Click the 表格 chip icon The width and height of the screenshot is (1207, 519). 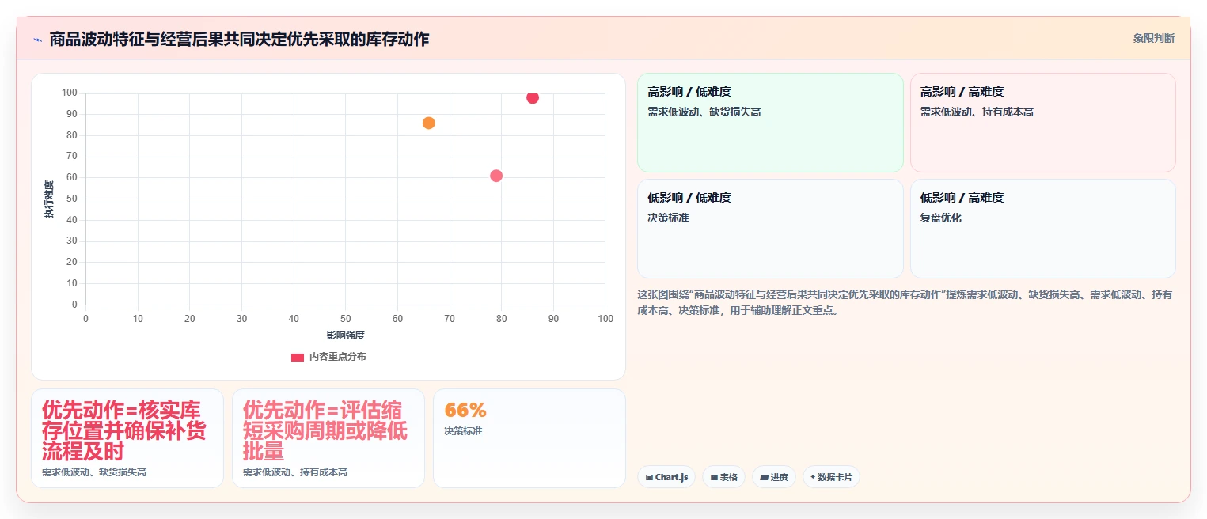(714, 478)
